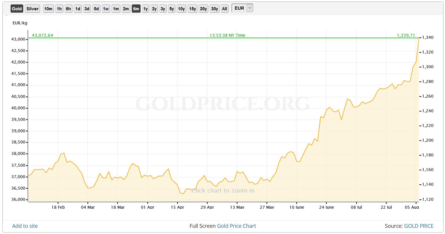Set time range to 1h
445x234 pixels.
(59, 9)
